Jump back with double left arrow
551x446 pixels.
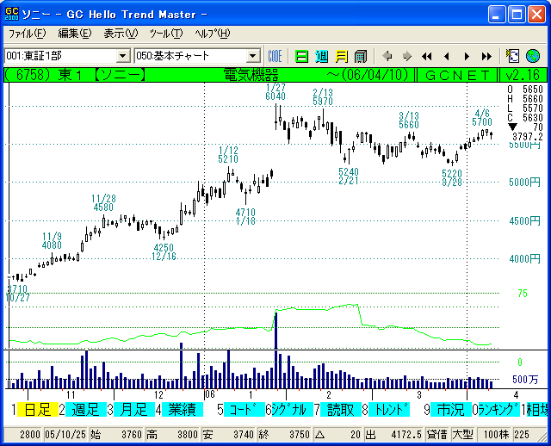click(x=427, y=56)
